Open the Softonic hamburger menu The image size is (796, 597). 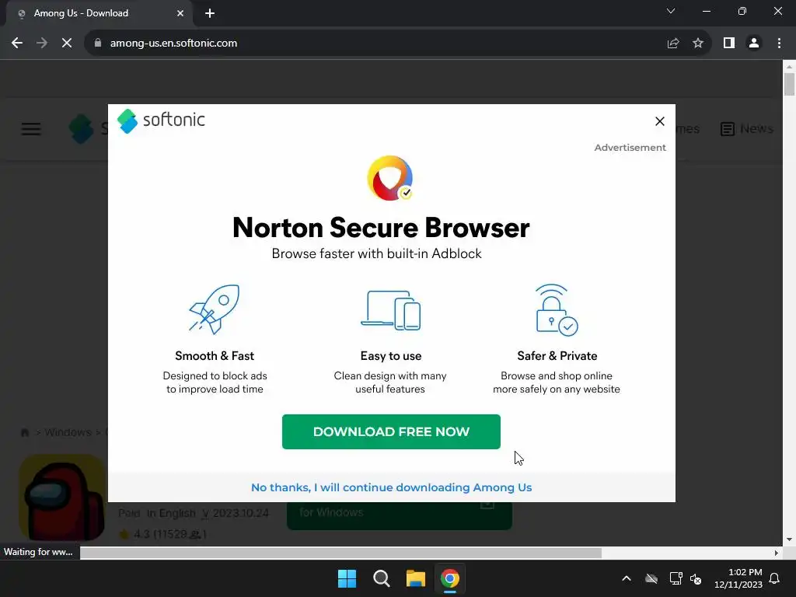[x=31, y=129]
